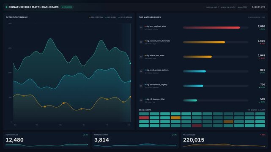Click the ACTIVE RULES value 12,480

[14, 140]
